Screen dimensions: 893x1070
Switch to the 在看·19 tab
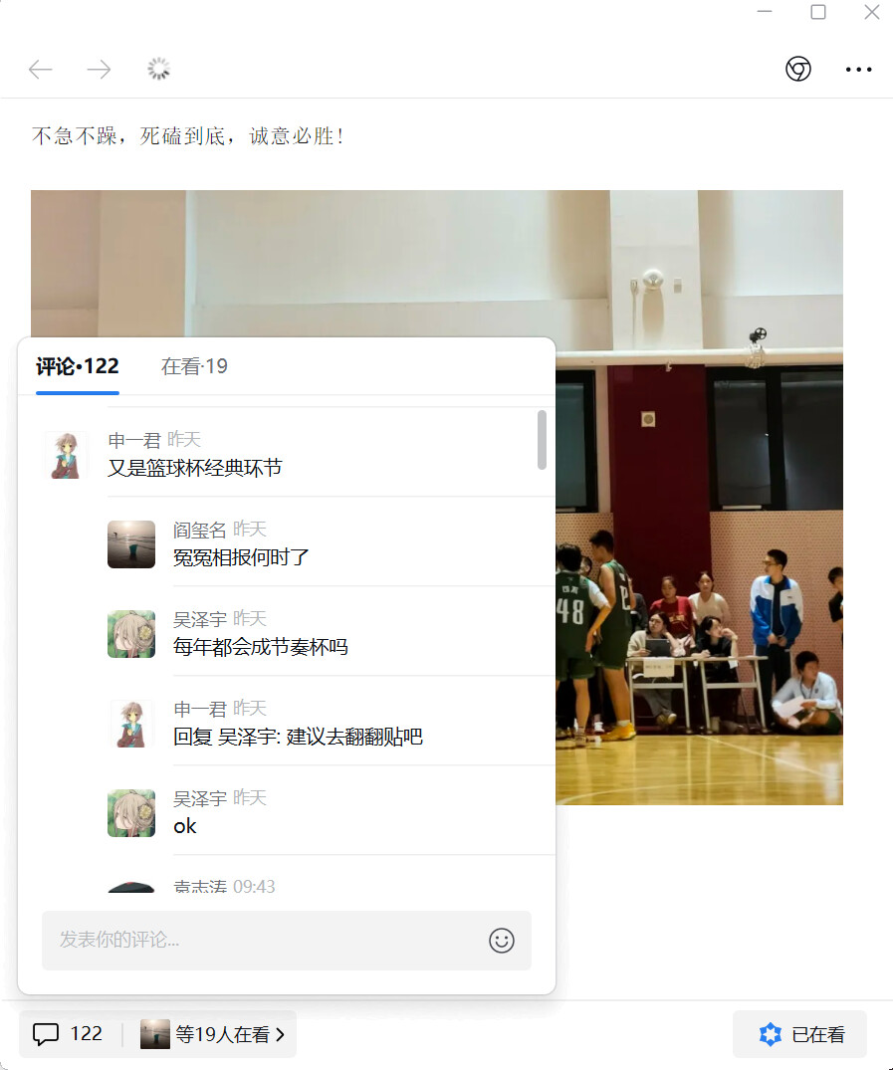click(x=194, y=366)
